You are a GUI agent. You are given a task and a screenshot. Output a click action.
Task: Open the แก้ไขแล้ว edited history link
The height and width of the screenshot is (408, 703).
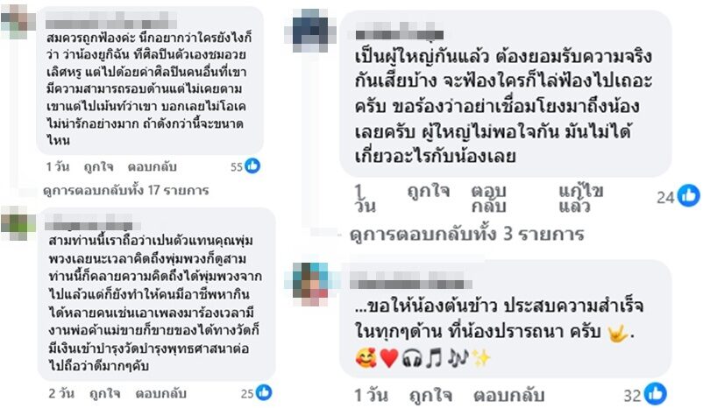coord(580,199)
